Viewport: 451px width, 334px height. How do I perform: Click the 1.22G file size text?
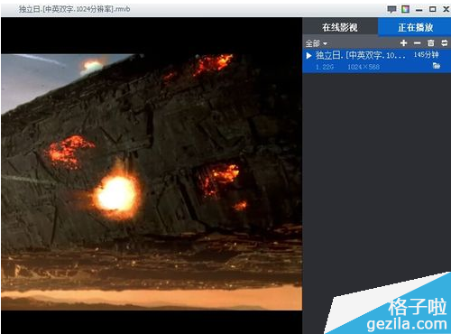(x=325, y=67)
